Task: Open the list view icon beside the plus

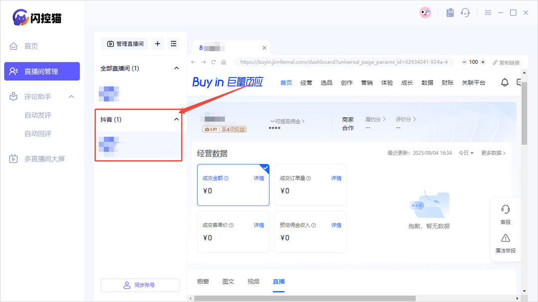Action: (x=173, y=44)
